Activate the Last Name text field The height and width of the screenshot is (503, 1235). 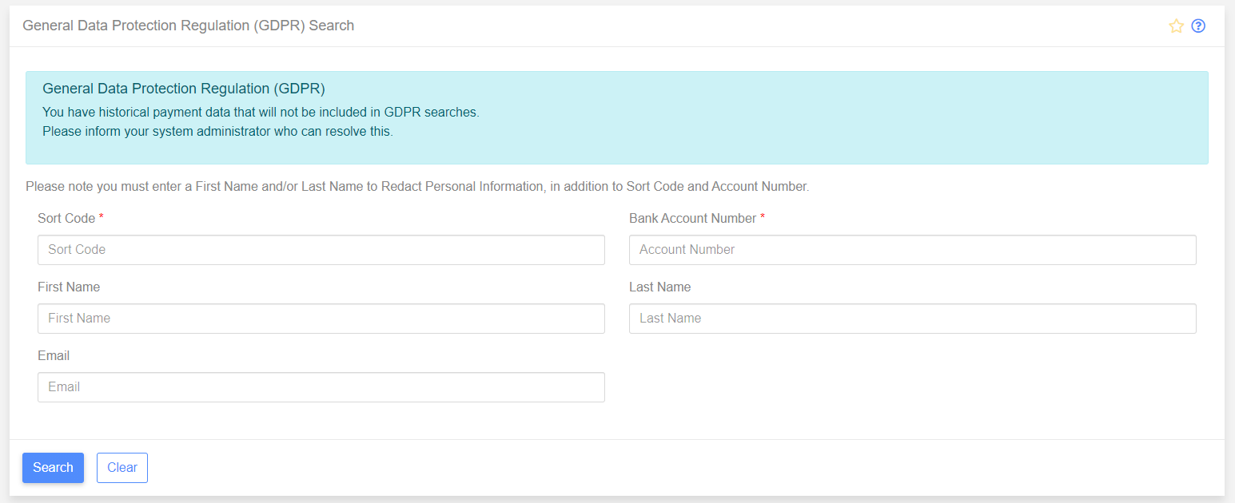tap(912, 319)
